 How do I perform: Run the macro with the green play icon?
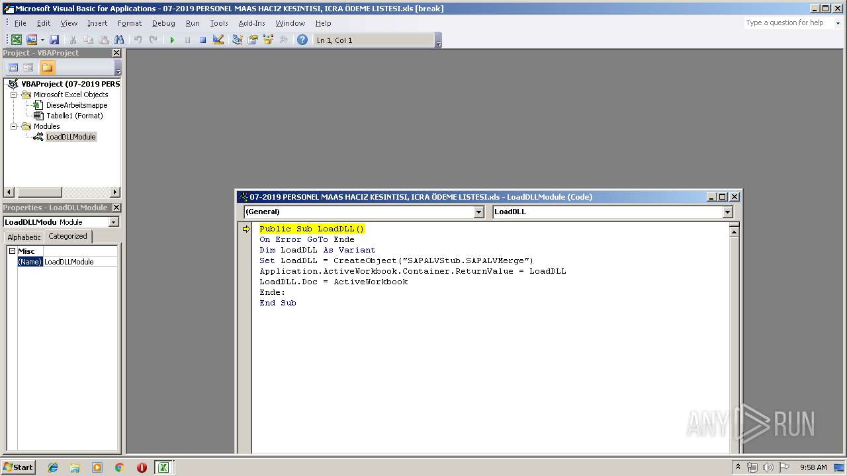point(172,40)
